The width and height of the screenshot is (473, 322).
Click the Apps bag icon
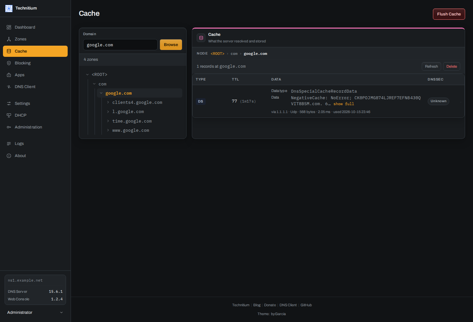coord(9,75)
